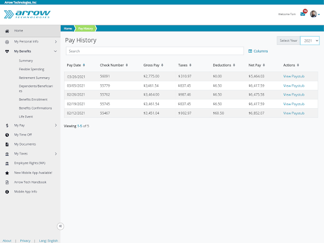Sort by Net Pay column
This screenshot has height=243, width=324.
256,65
